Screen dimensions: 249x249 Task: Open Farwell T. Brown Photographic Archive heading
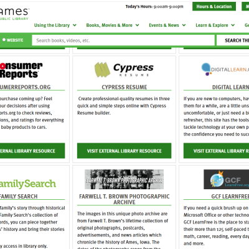[125, 199]
